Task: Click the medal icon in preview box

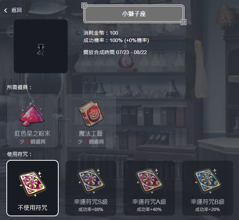Action: pyautogui.click(x=41, y=50)
